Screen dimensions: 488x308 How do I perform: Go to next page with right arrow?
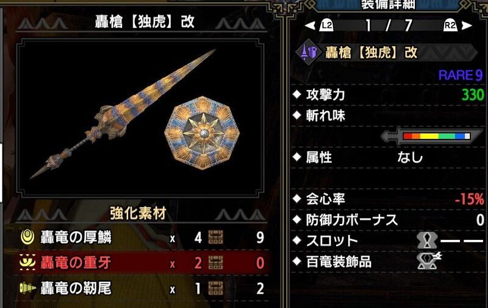467,26
